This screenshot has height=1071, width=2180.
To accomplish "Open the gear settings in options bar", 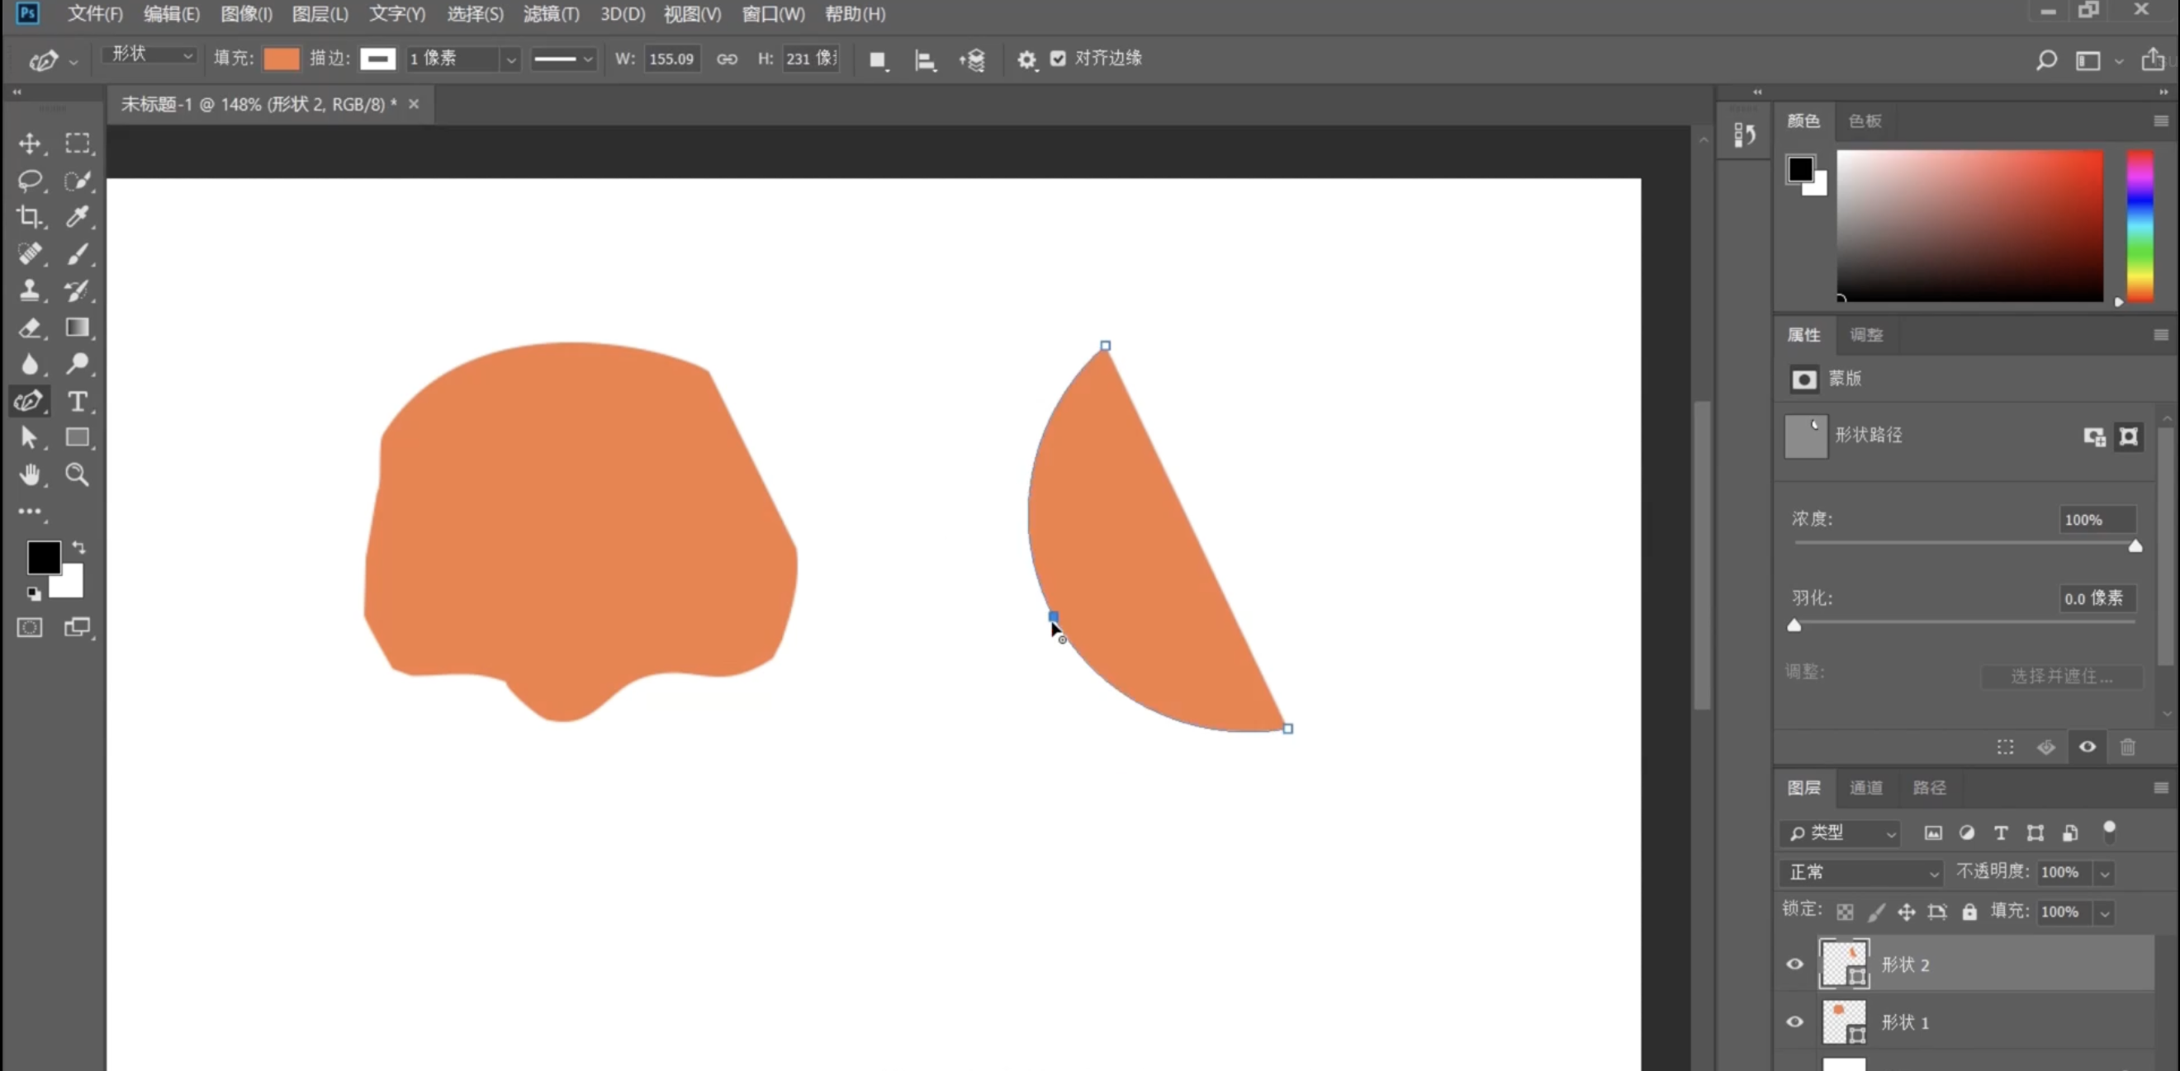I will coord(1026,59).
